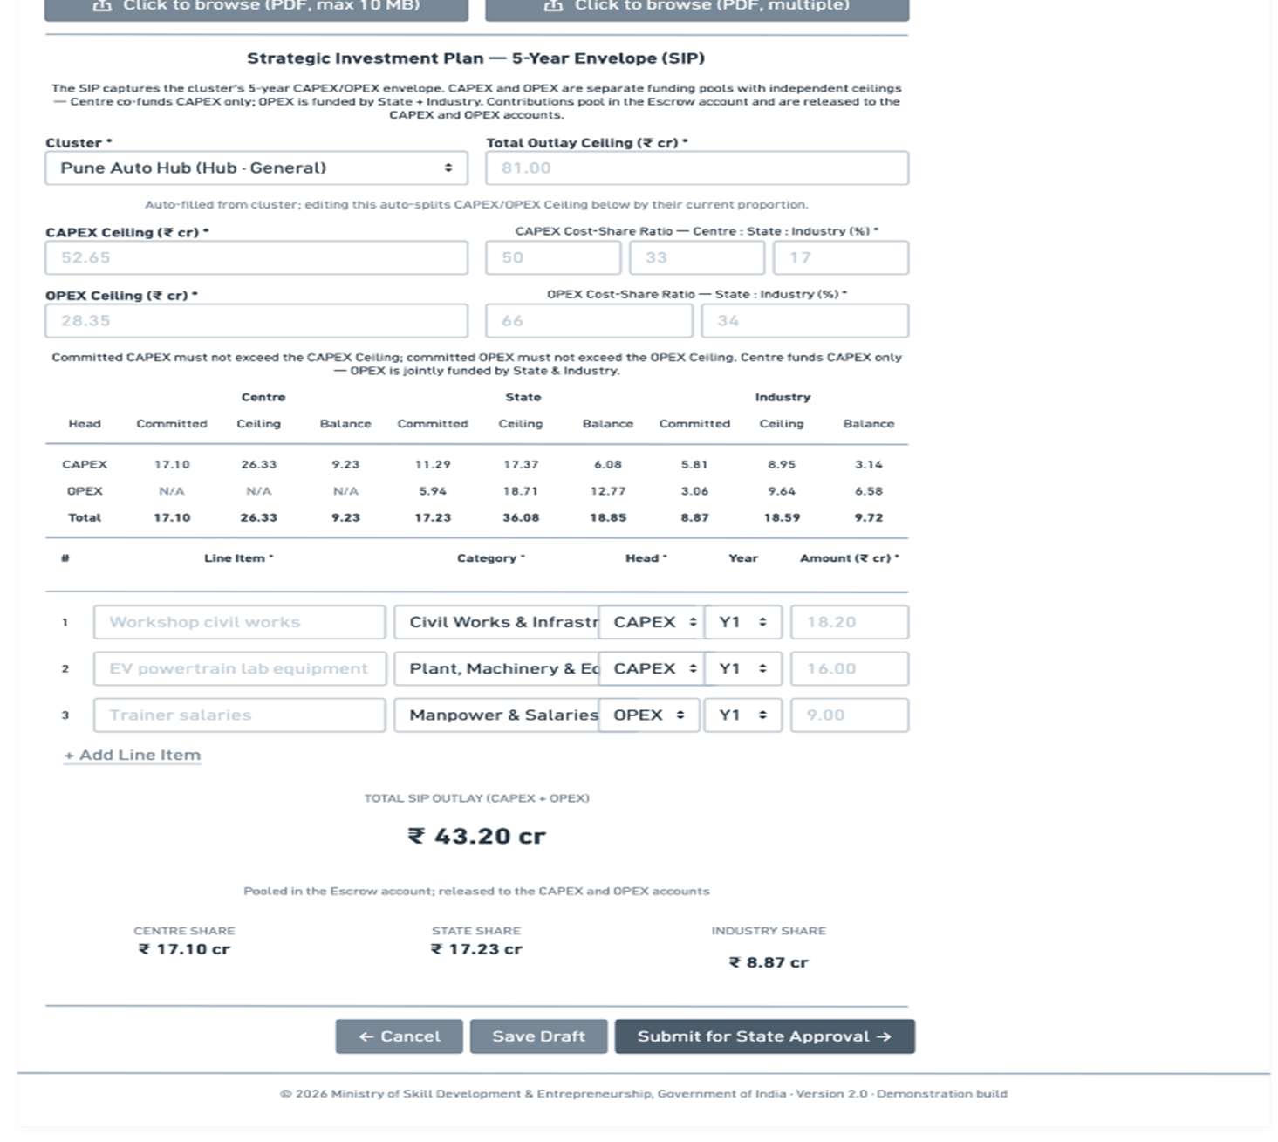
Task: Click the State OPEX ceiling value 18.71
Action: tap(521, 491)
